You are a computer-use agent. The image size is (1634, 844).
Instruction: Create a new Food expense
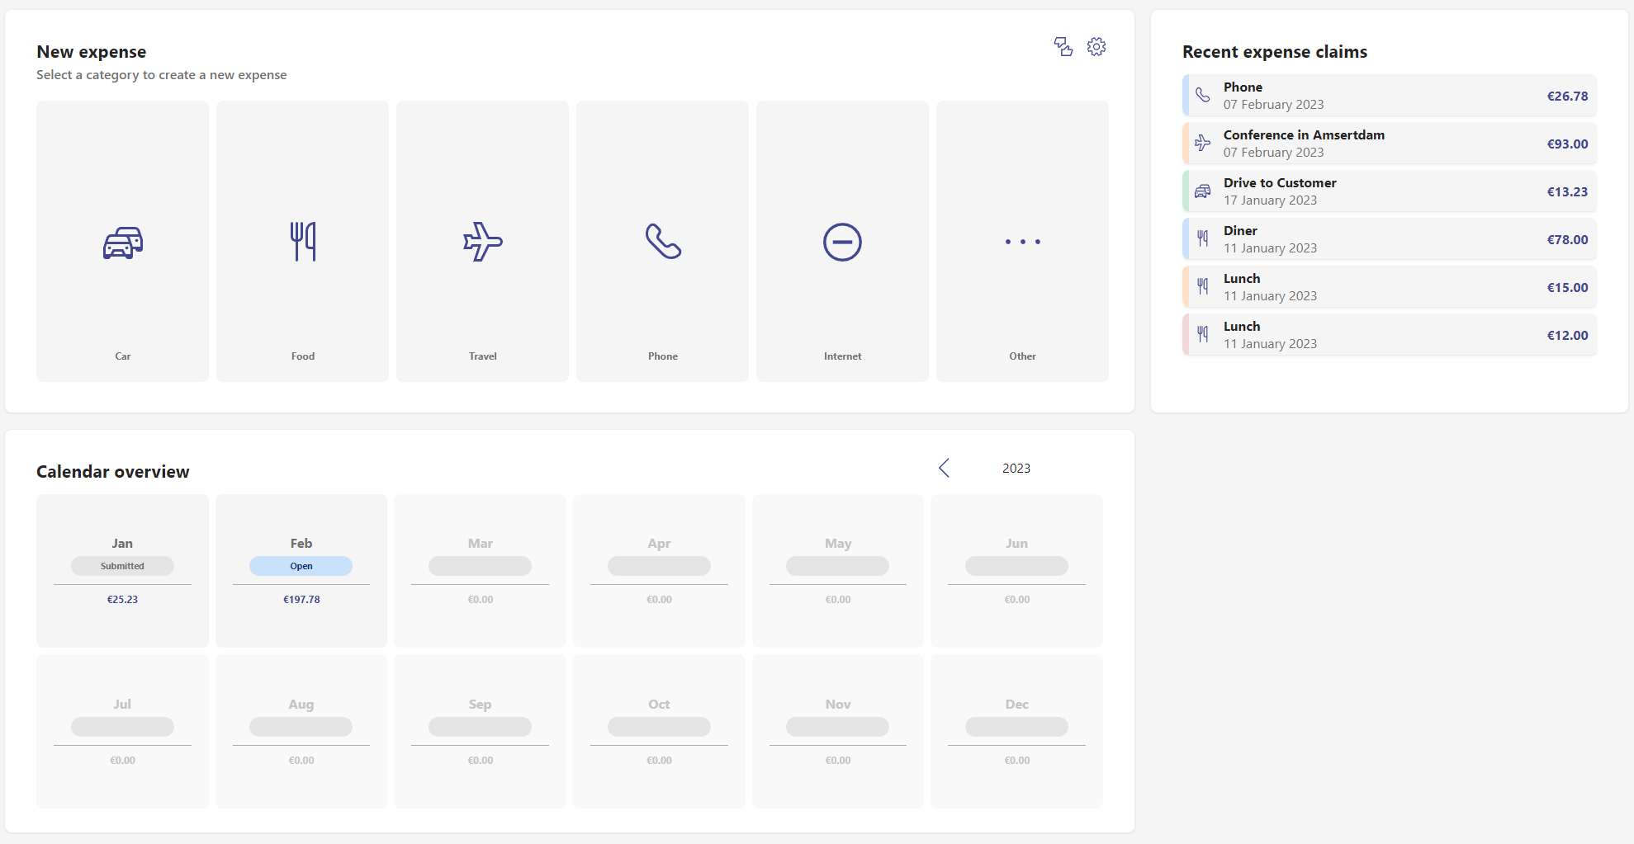[x=302, y=242]
